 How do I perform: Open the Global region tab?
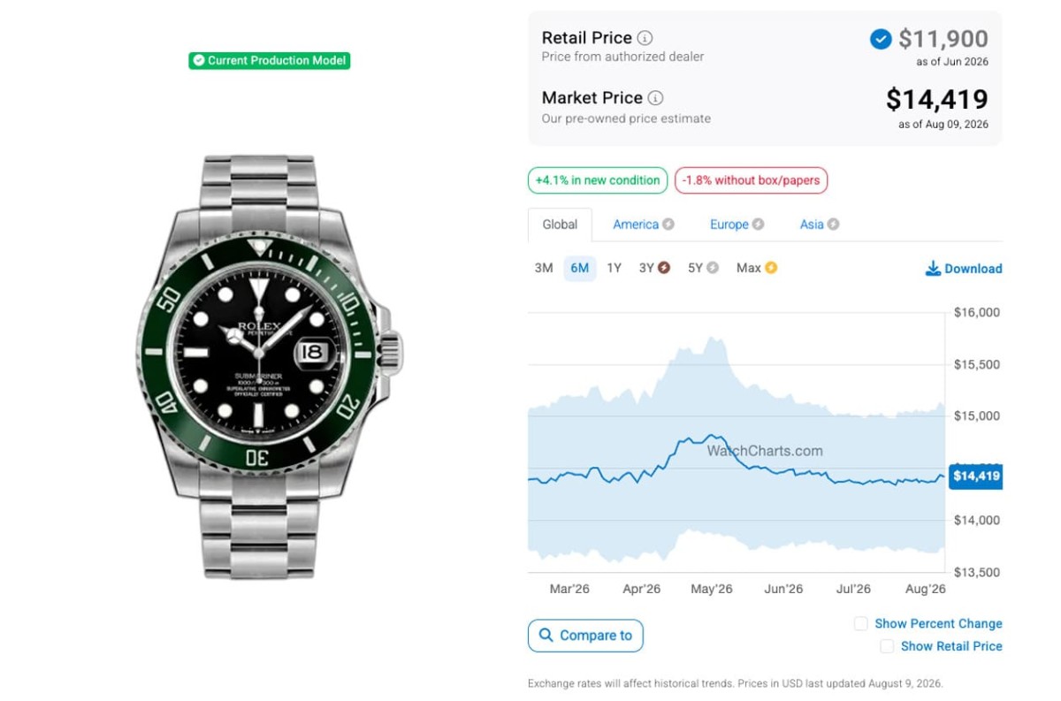(x=560, y=225)
